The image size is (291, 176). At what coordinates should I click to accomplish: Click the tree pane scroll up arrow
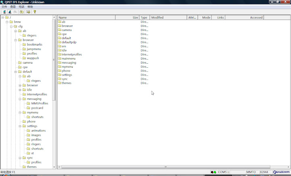pos(54,17)
